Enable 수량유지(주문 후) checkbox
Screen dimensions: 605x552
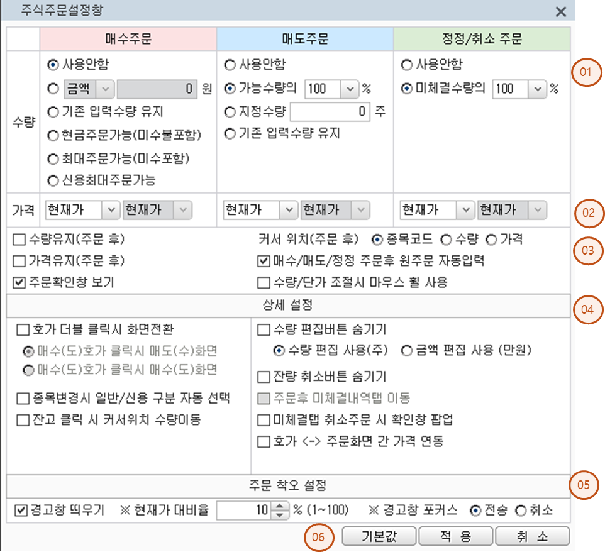click(x=19, y=240)
